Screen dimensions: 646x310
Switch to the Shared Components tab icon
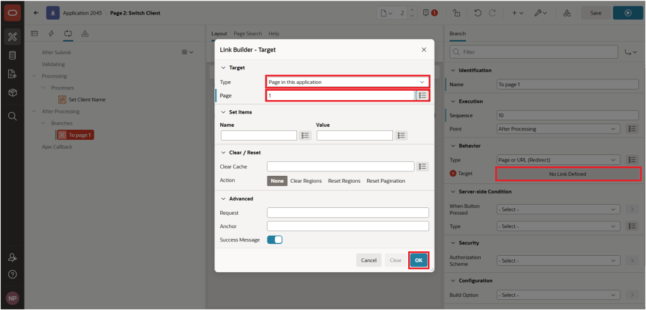(x=85, y=34)
